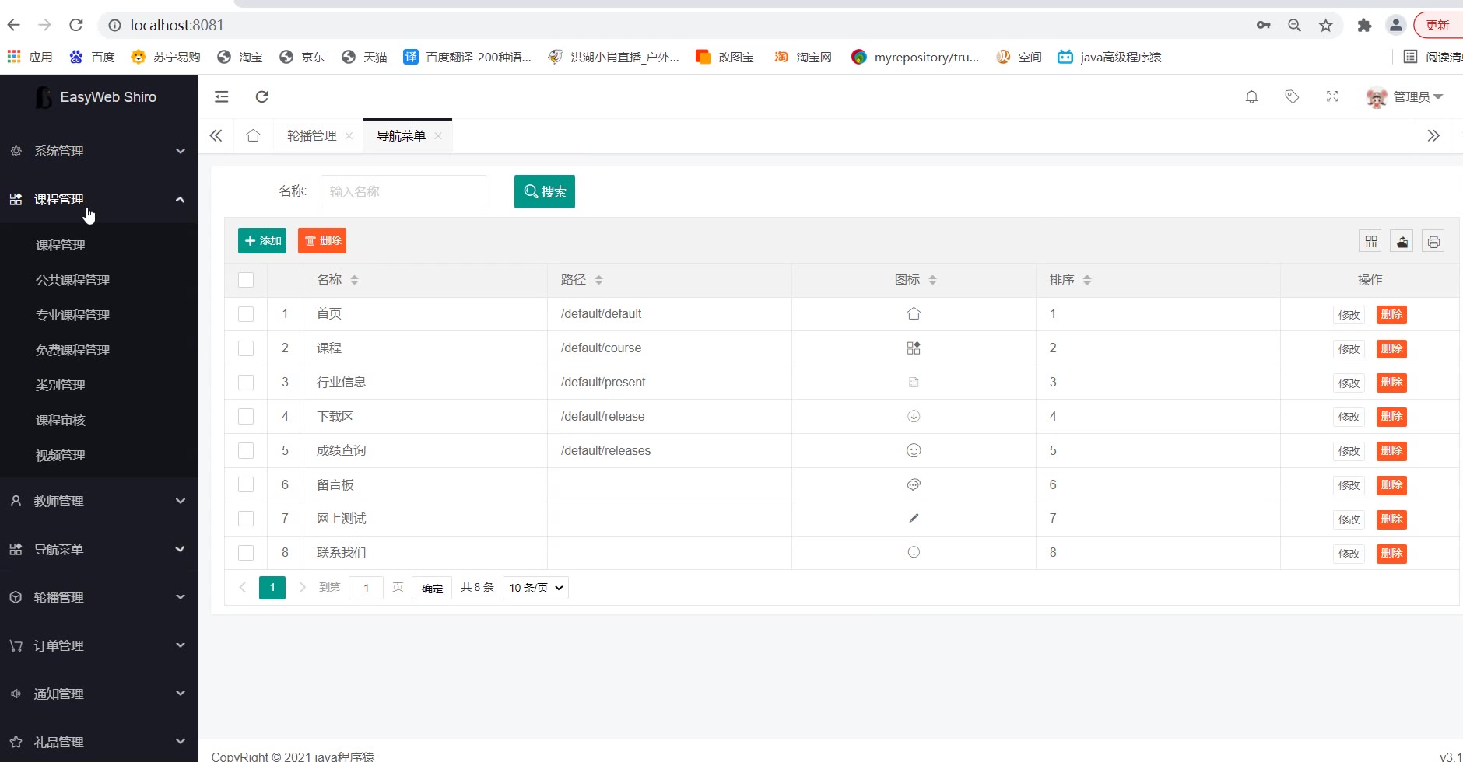The height and width of the screenshot is (762, 1463).
Task: Click the 添加 button
Action: tap(262, 241)
